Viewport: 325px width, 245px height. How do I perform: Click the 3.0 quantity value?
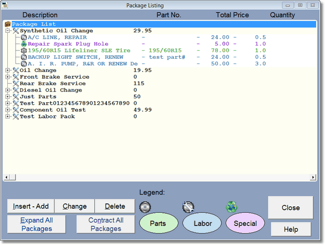click(260, 64)
